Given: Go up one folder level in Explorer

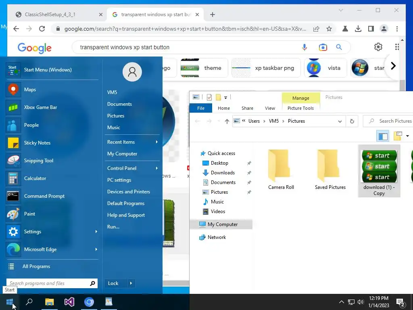Looking at the screenshot, I should (227, 121).
